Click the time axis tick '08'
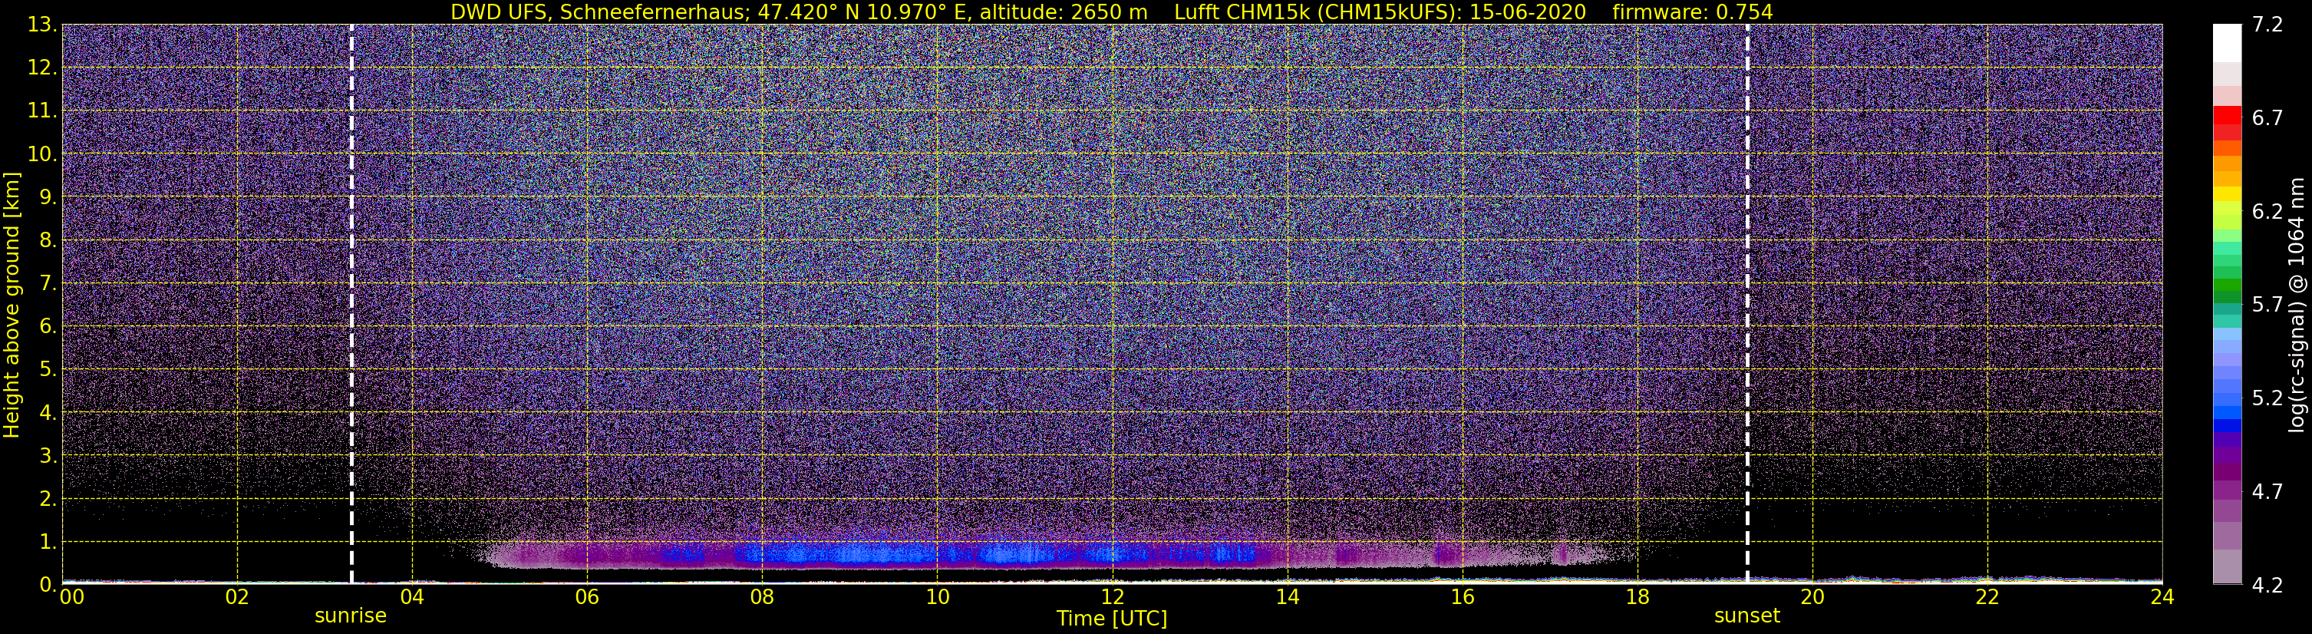The image size is (2312, 634). click(x=762, y=597)
